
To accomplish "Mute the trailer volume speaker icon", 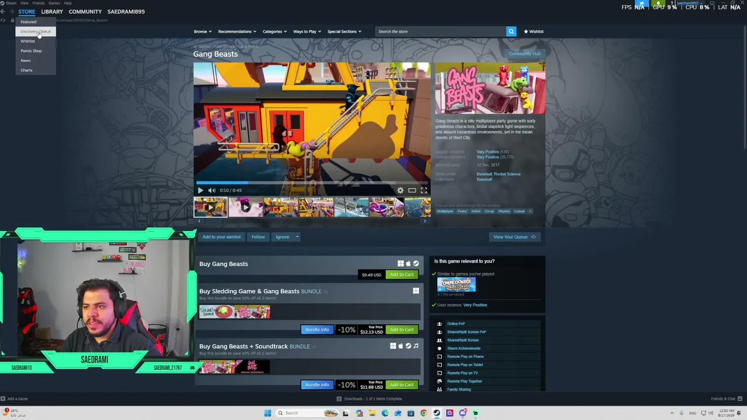I will (212, 190).
